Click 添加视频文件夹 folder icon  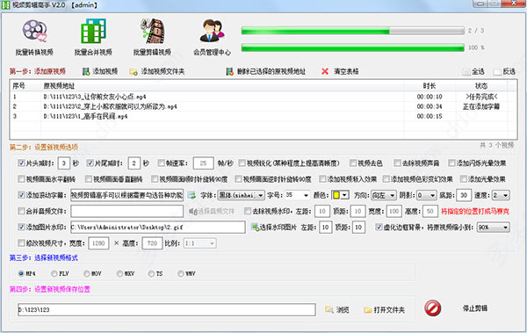pos(134,72)
